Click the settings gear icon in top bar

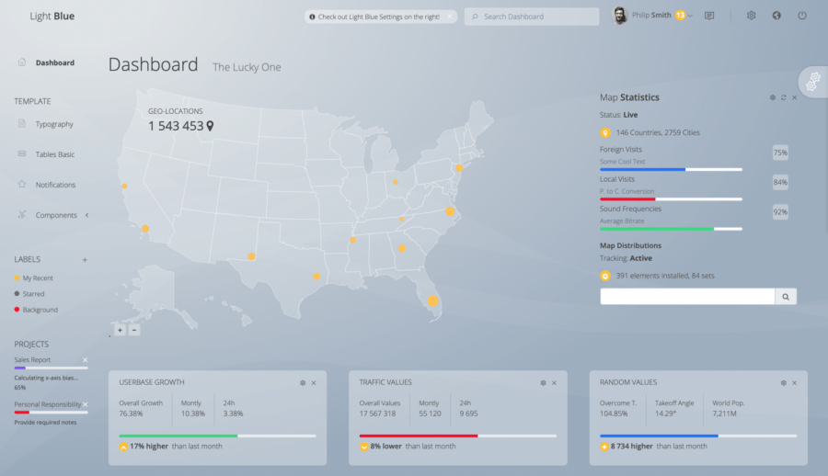(x=752, y=16)
